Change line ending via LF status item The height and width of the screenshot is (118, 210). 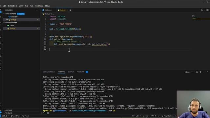coord(158,116)
